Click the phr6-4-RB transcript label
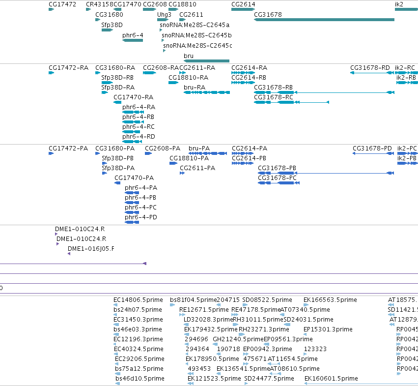The image size is (418, 386). pyautogui.click(x=138, y=117)
